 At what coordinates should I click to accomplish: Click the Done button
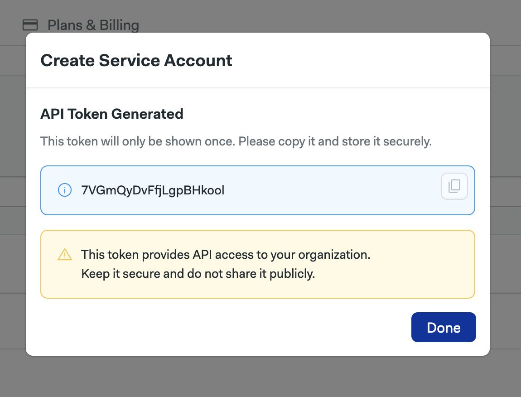click(444, 327)
